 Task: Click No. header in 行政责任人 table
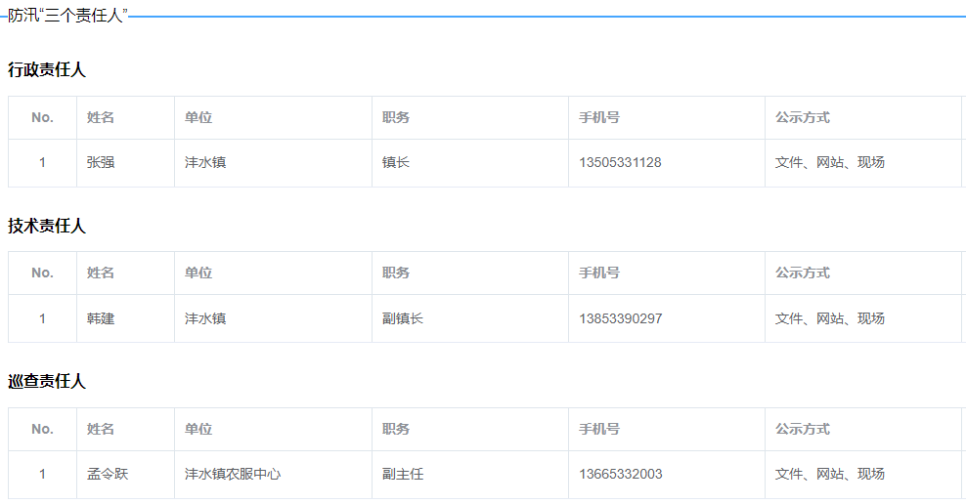point(42,117)
